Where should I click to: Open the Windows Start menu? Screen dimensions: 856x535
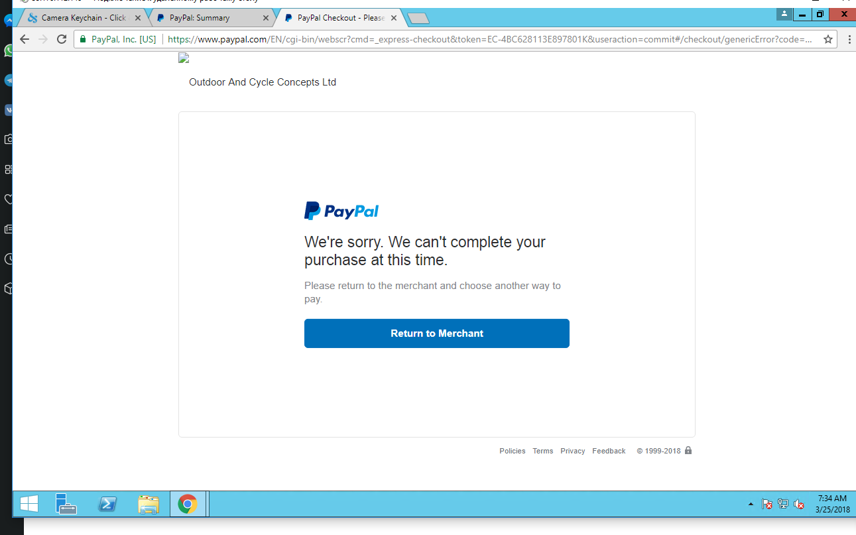[x=29, y=505]
